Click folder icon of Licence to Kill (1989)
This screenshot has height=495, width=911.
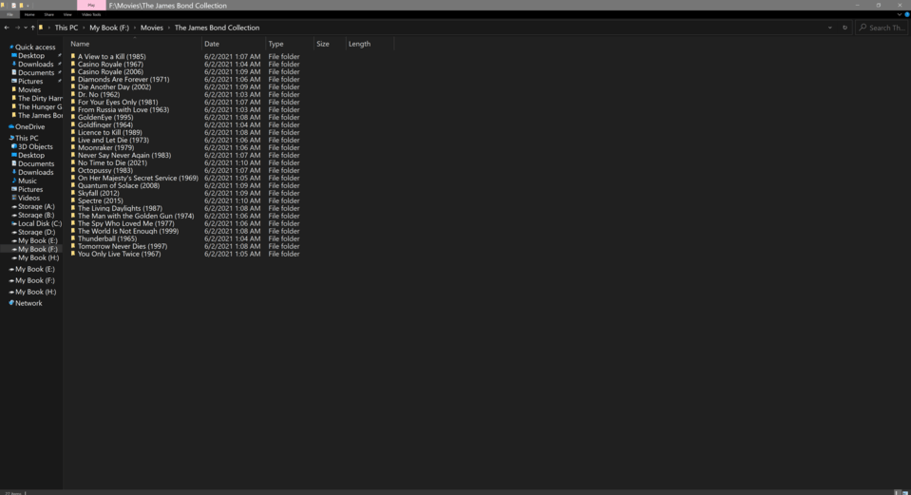(73, 132)
